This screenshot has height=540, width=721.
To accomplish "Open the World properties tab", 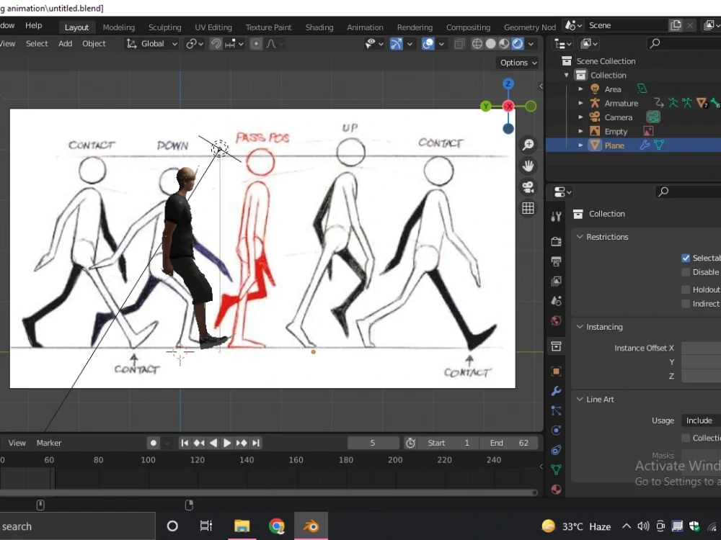I will pos(556,320).
